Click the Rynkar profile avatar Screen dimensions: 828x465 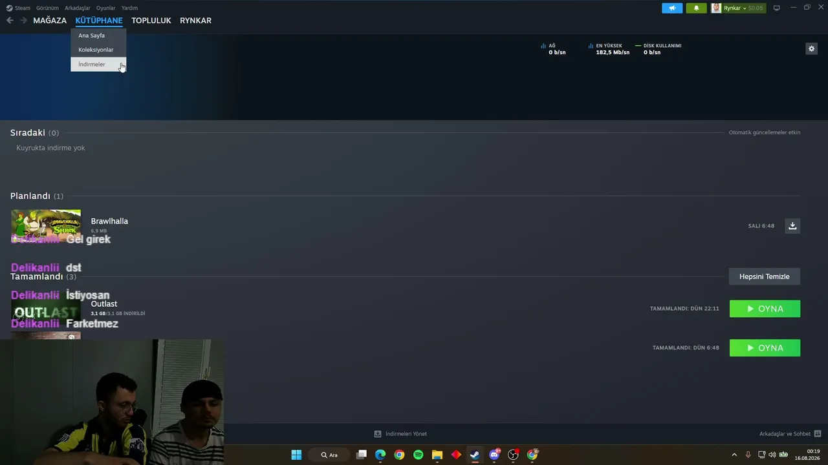tap(716, 8)
